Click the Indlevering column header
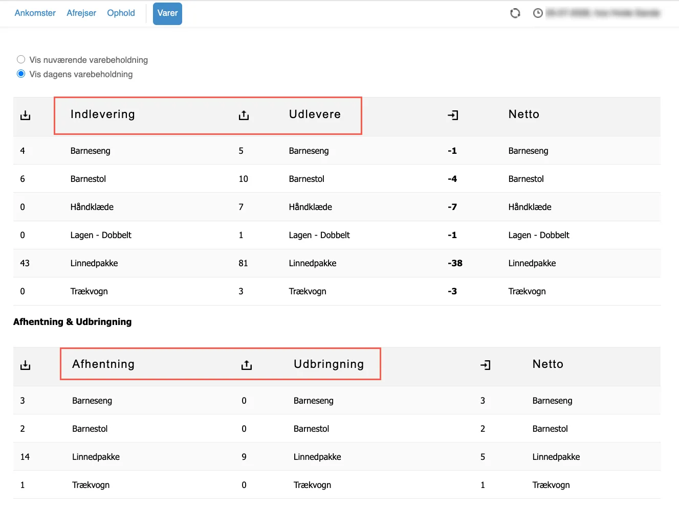This screenshot has height=512, width=679. click(103, 114)
